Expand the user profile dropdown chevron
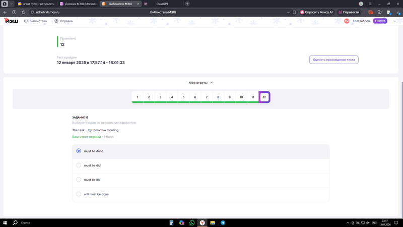 pos(394,21)
